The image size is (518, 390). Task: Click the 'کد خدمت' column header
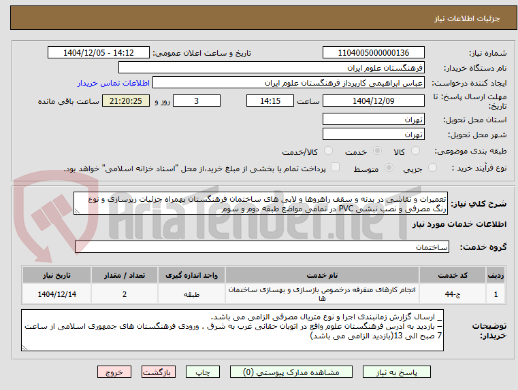tap(453, 275)
